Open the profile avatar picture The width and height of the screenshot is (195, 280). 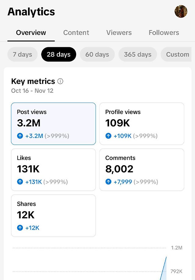(x=181, y=12)
